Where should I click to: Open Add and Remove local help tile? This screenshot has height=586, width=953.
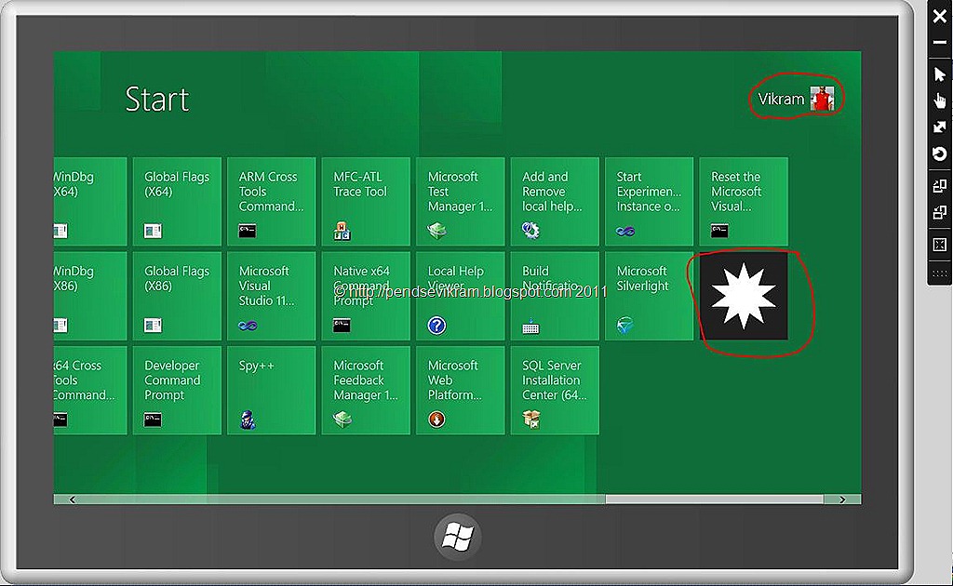click(x=555, y=202)
